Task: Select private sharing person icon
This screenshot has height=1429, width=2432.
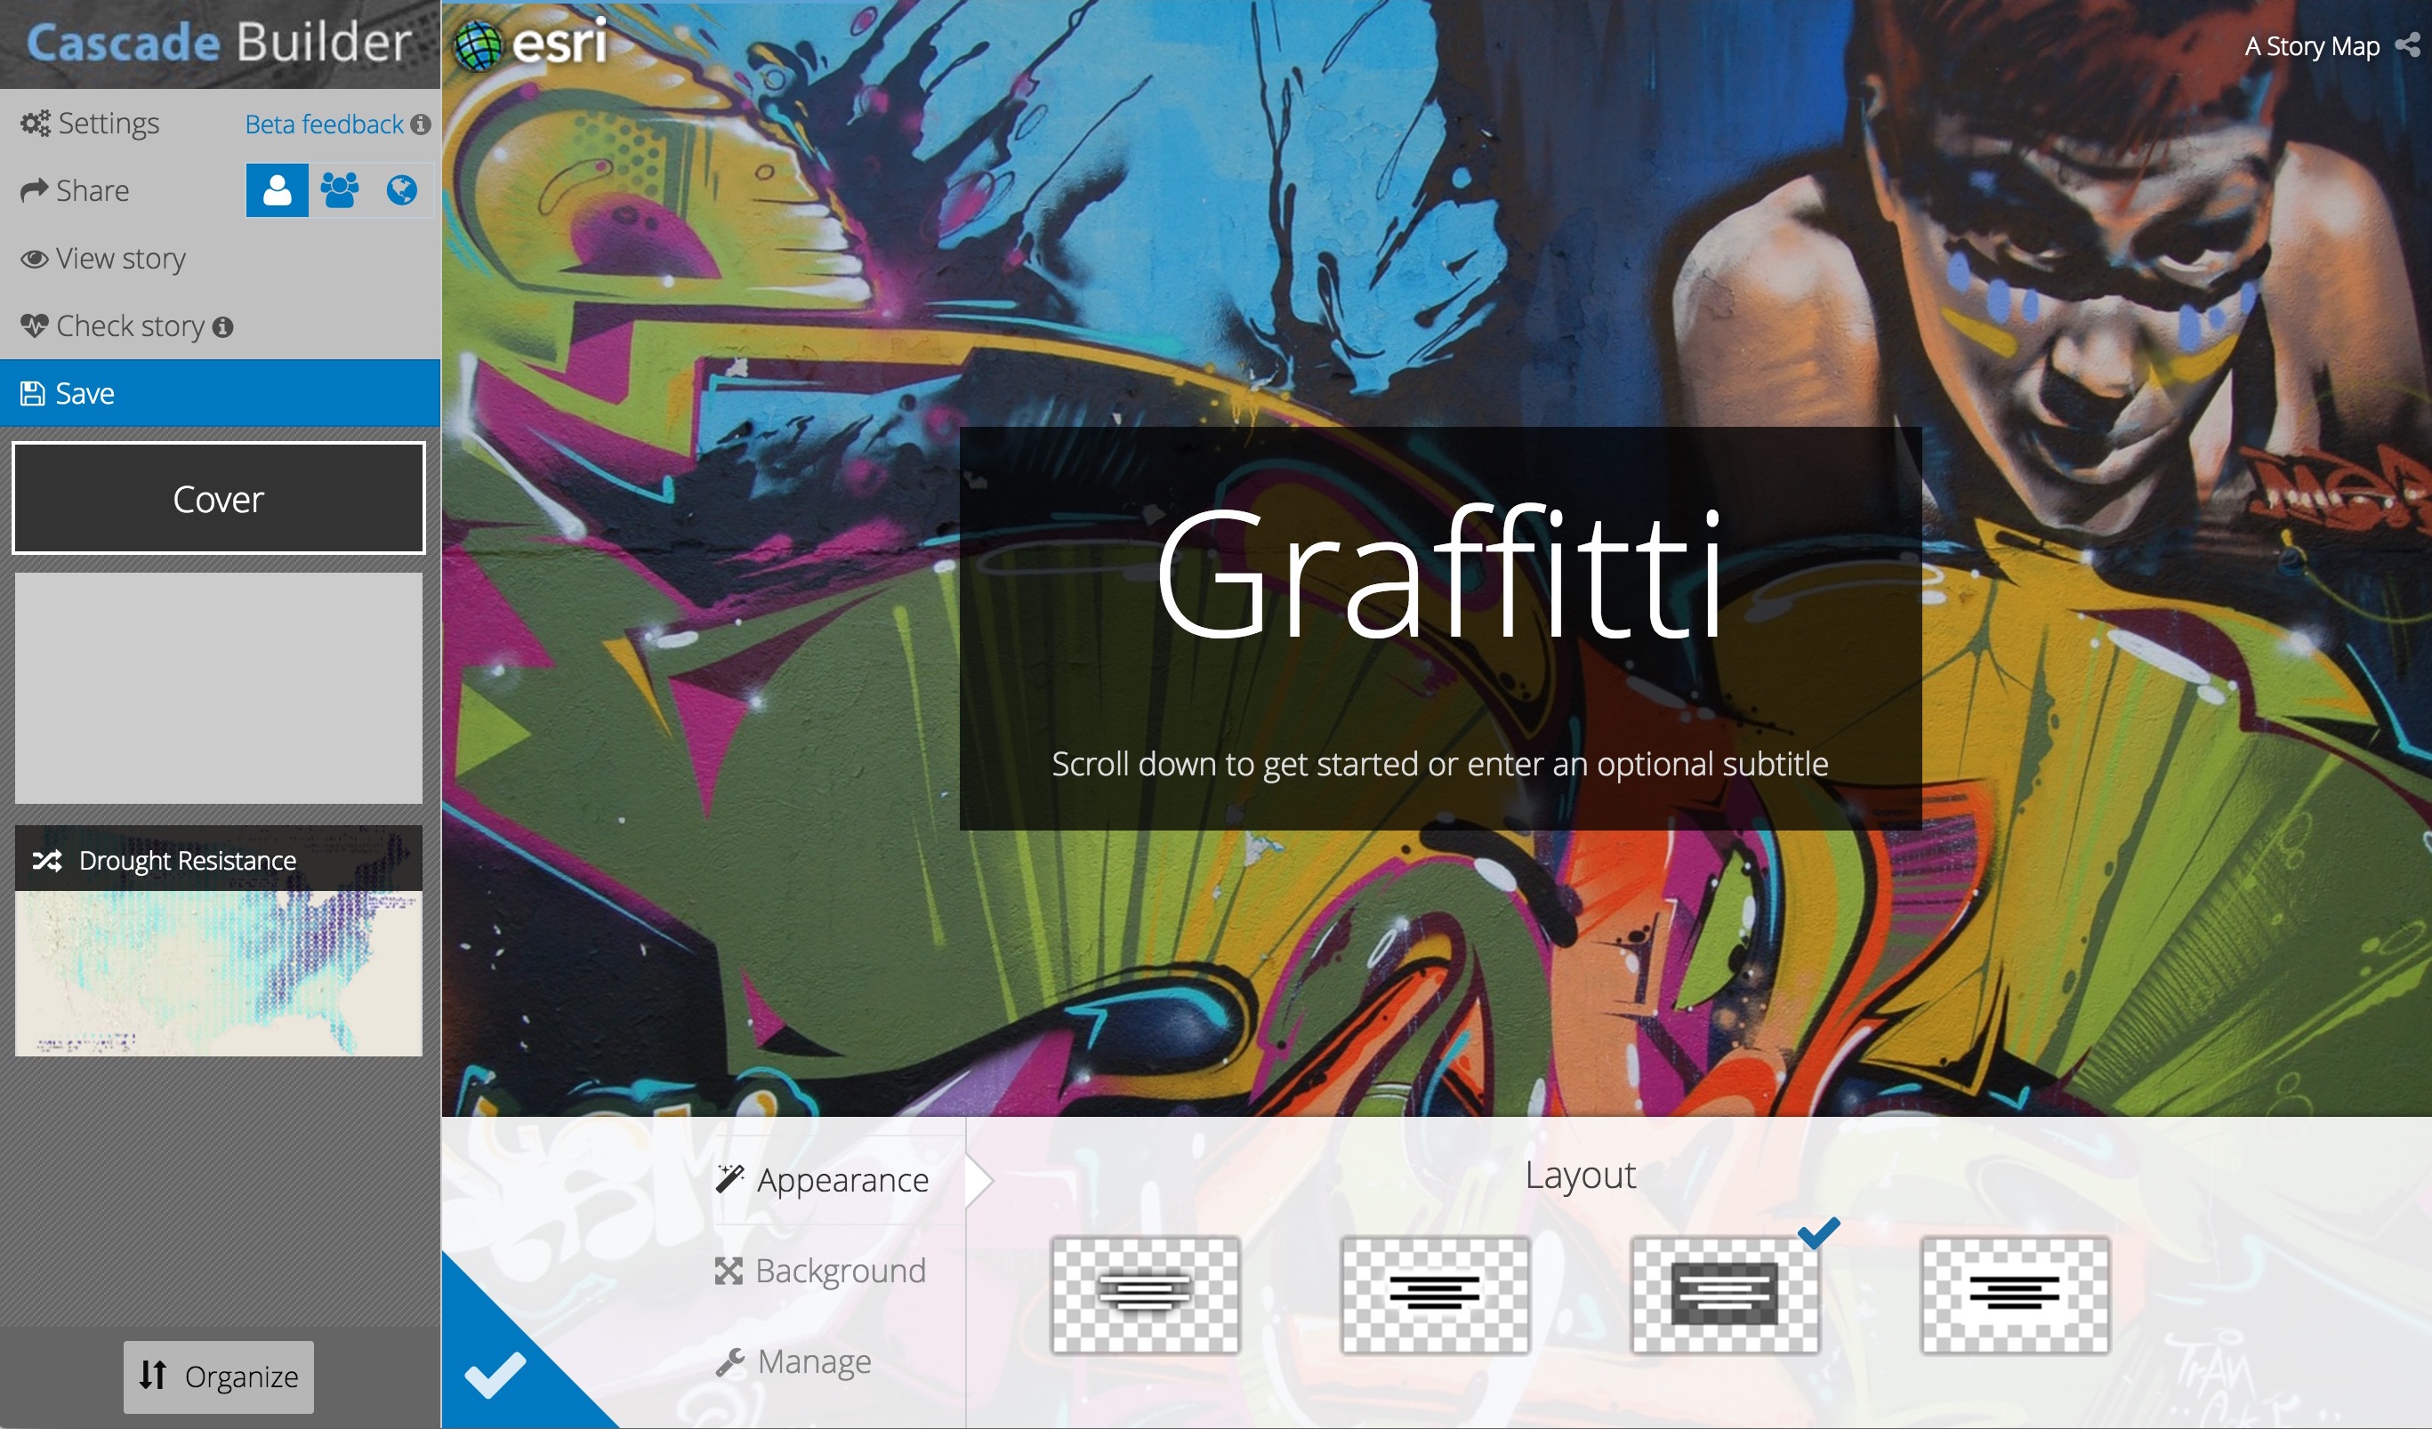Action: [x=277, y=190]
